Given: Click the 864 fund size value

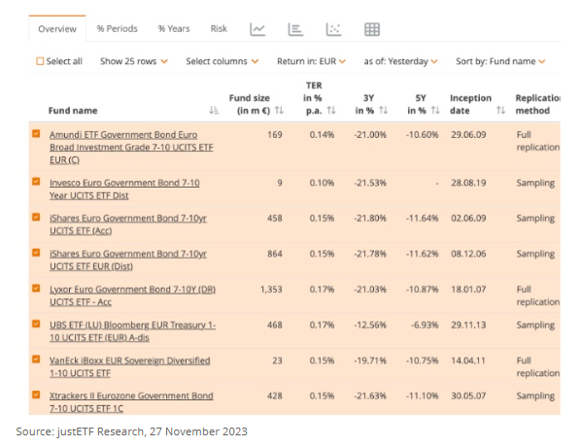Looking at the screenshot, I should (275, 254).
